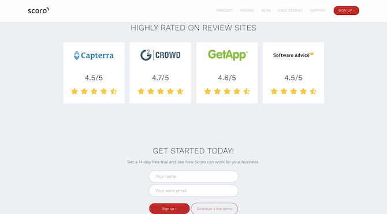This screenshot has height=214, width=387.
Task: Go to the Pricing page
Action: click(247, 10)
